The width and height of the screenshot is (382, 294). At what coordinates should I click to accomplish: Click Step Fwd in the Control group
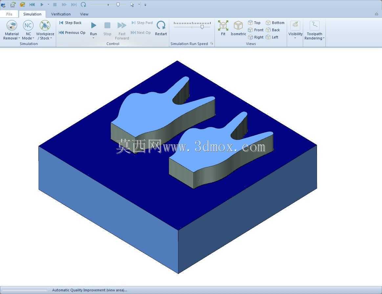pyautogui.click(x=142, y=23)
